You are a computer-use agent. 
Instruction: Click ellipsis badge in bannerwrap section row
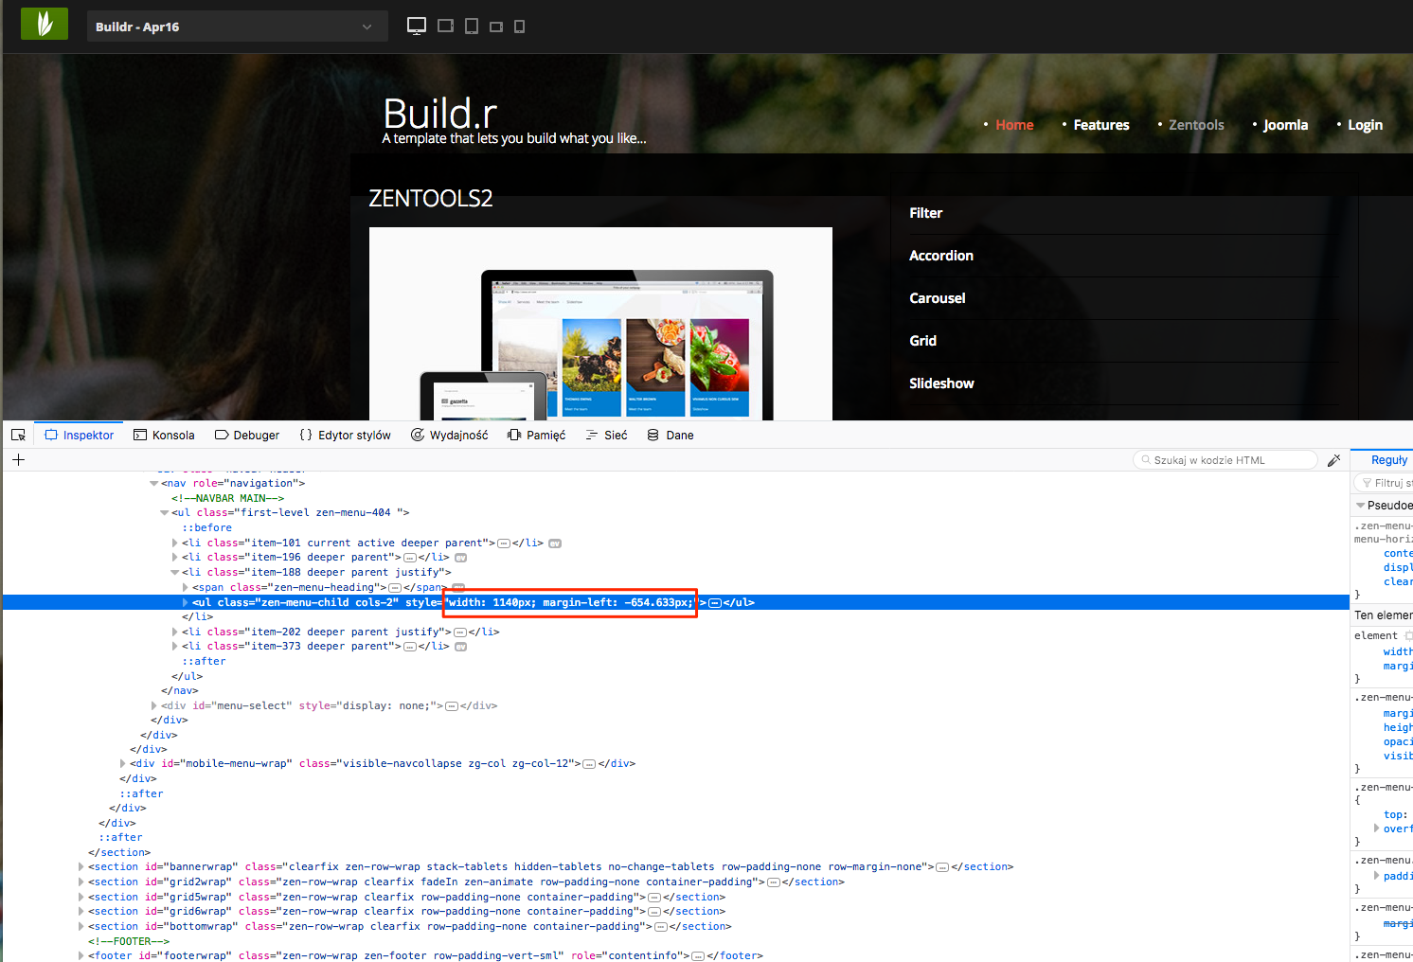pyautogui.click(x=942, y=867)
